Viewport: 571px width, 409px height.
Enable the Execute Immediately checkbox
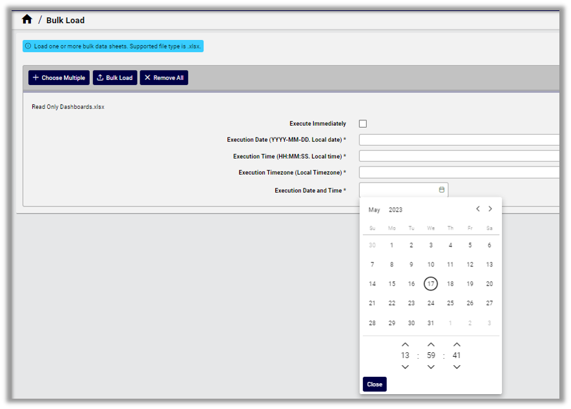coord(363,123)
